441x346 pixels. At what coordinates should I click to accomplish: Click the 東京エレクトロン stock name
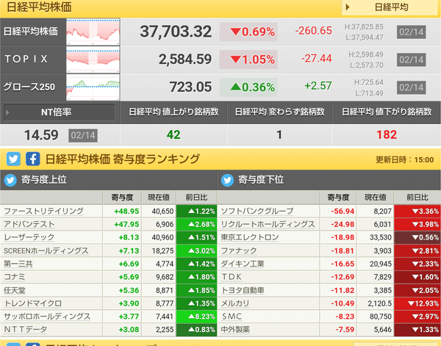250,237
